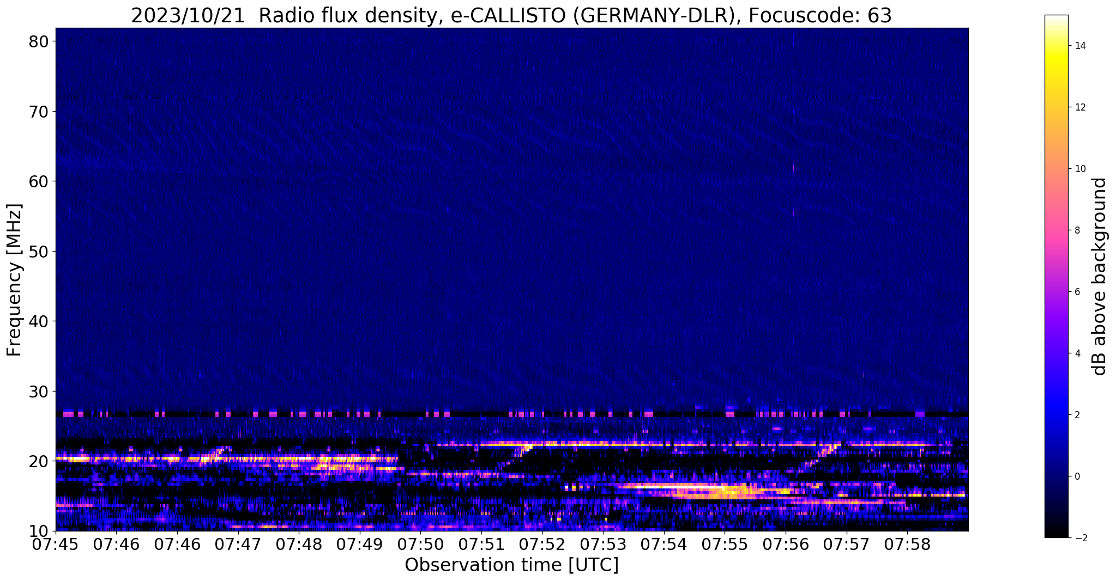Click the 07:58 time tick label
Screen dimensions: 1116x581
pos(908,544)
